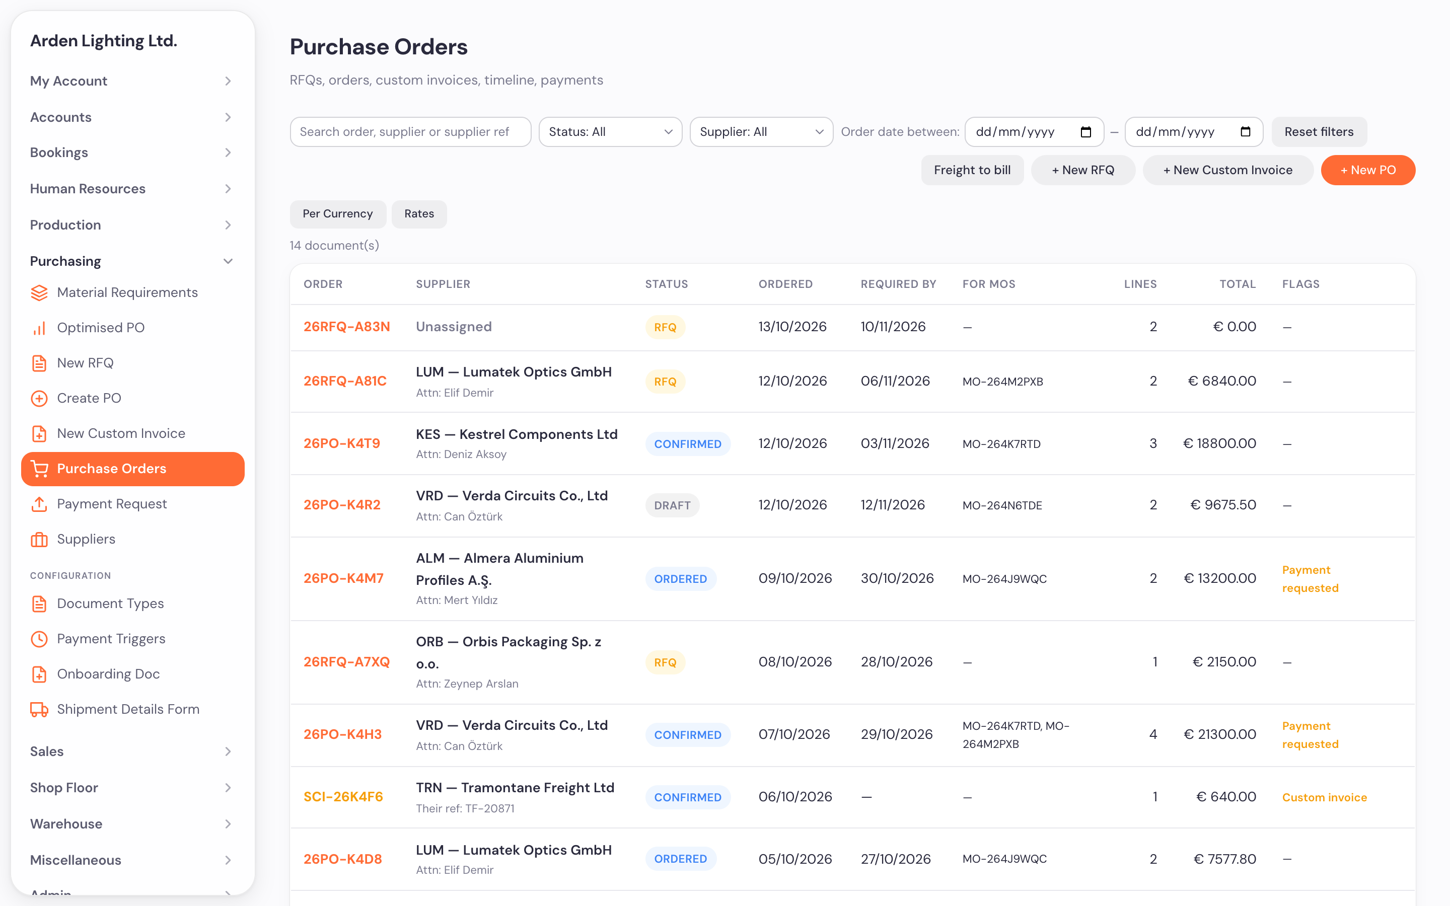Open order 26PO-K4D8

[x=342, y=859]
